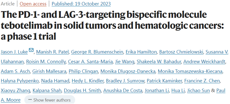Select author Francine Z. Chen
Image resolution: width=230 pixels, height=104 pixels.
tap(202, 81)
